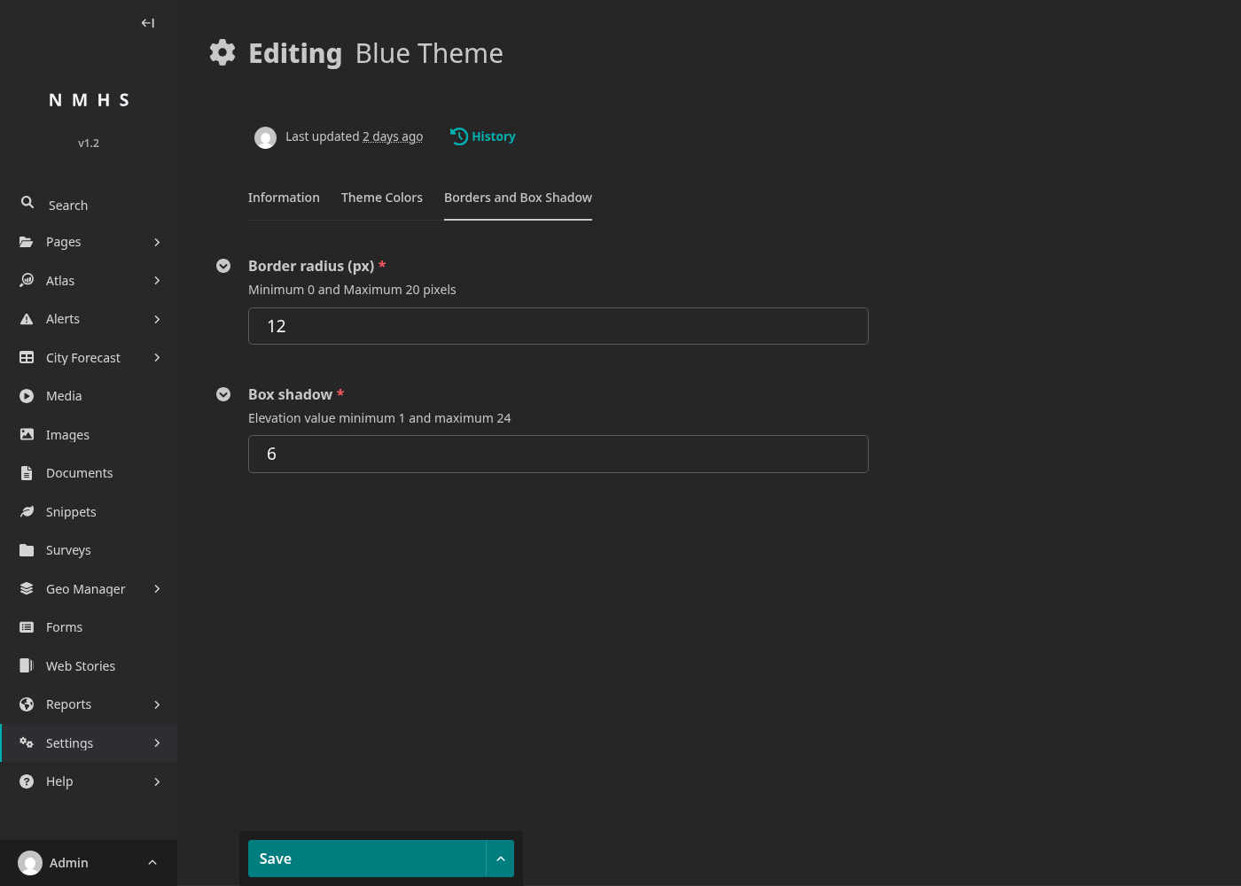Expand the Alerts submenu chevron
1241x886 pixels.
[x=157, y=319]
